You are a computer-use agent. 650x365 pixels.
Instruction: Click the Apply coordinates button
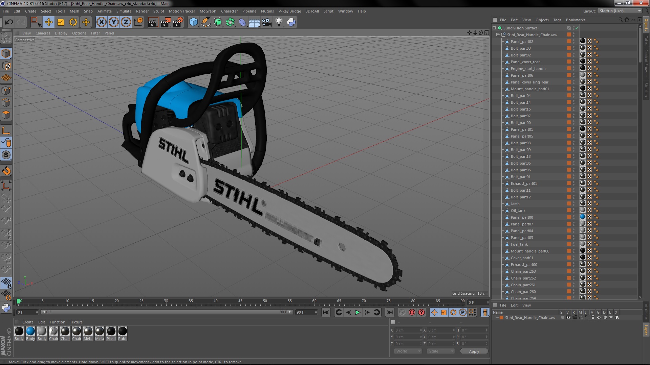474,351
